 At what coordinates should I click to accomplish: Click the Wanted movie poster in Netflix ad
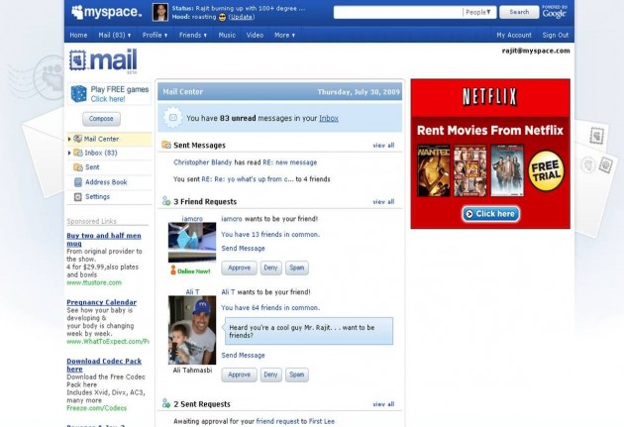434,170
